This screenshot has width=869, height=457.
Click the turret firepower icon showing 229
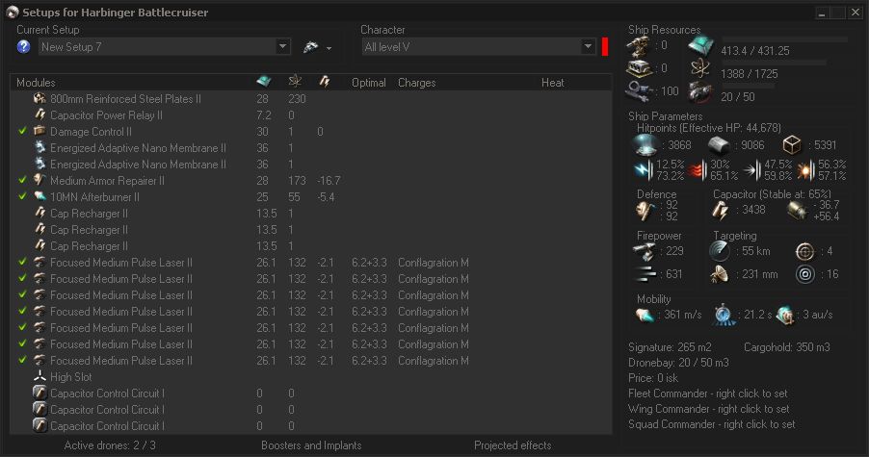tap(645, 252)
